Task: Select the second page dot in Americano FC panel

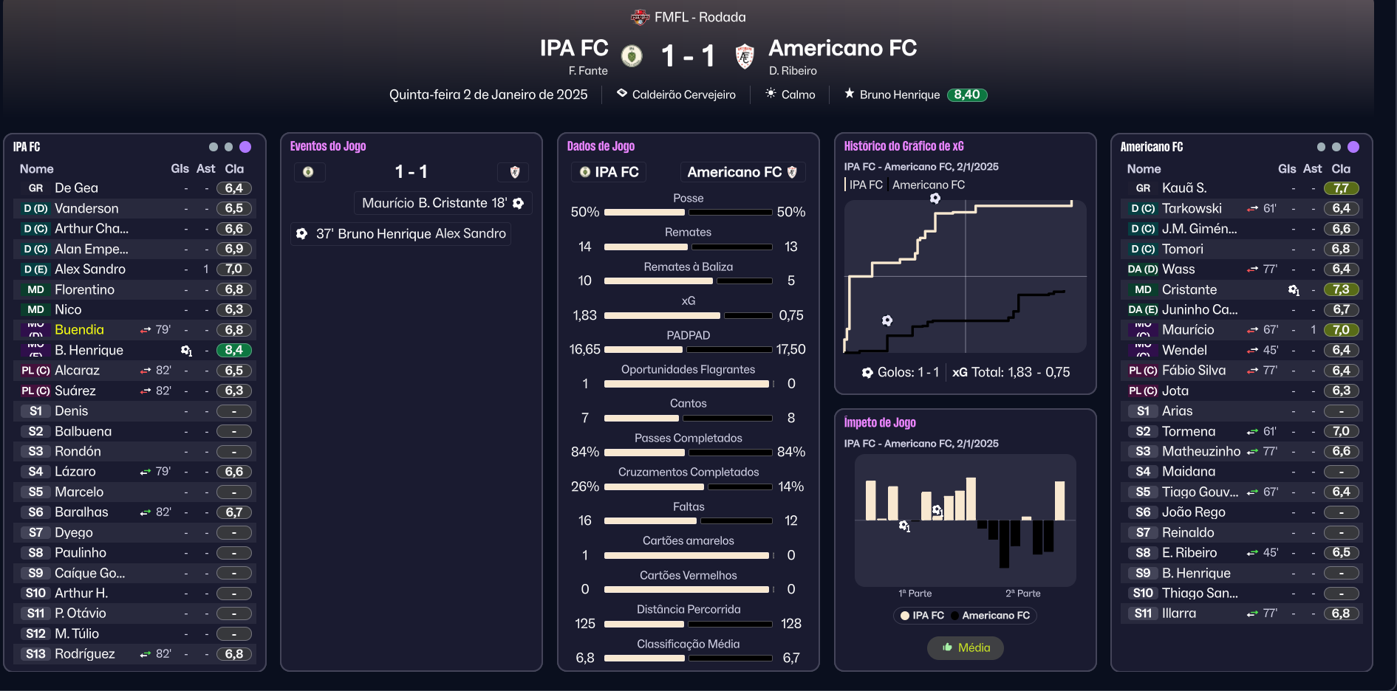Action: (x=1336, y=147)
